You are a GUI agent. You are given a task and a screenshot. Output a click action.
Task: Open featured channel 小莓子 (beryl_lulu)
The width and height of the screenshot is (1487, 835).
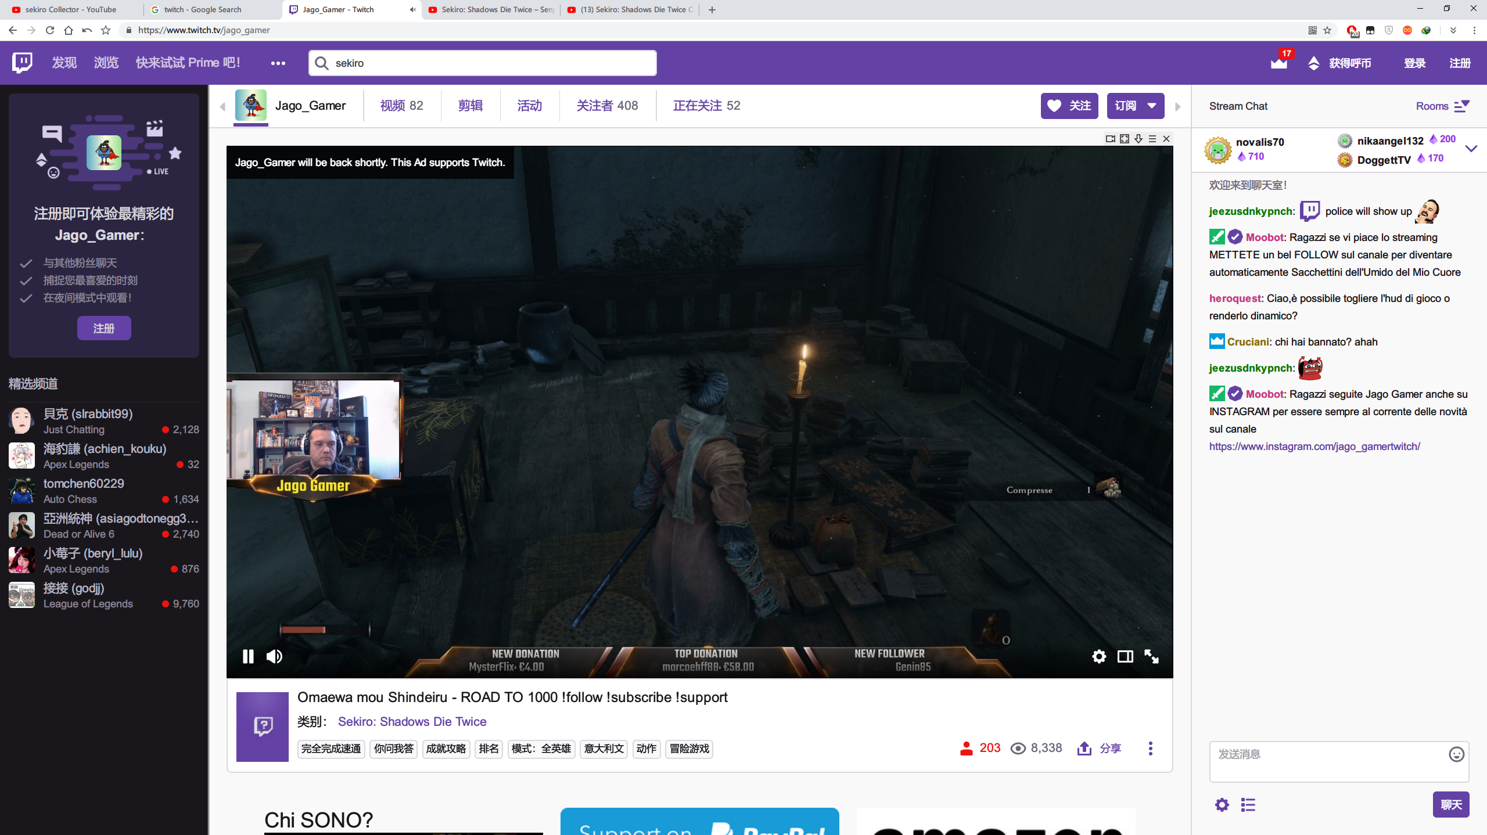point(104,560)
